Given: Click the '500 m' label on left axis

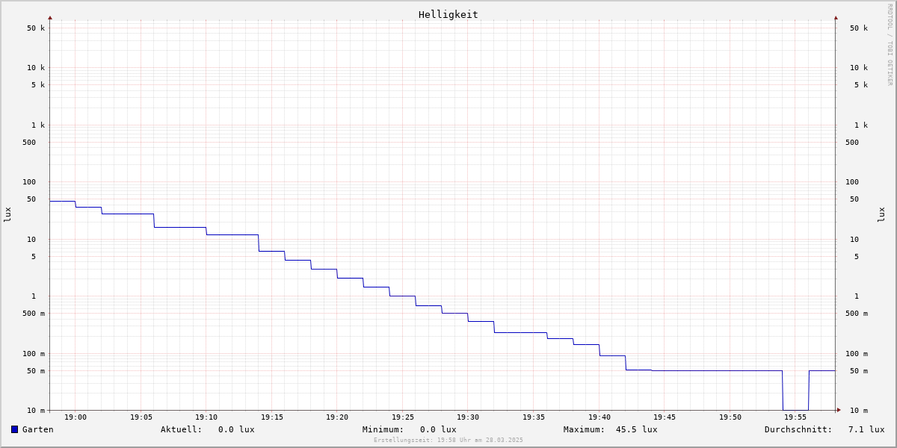Looking at the screenshot, I should coord(34,314).
